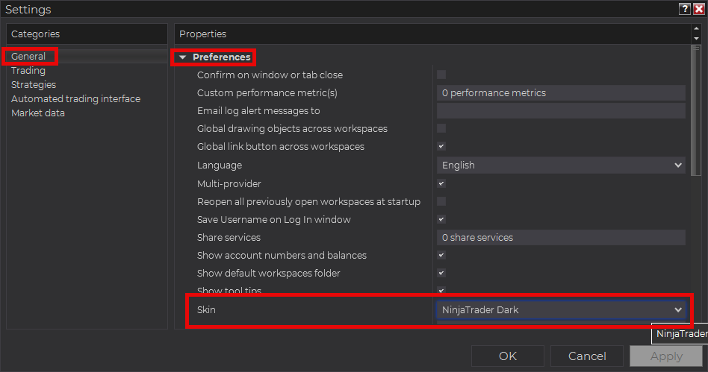Enable Reopen all previously open workspaces

pyautogui.click(x=441, y=201)
